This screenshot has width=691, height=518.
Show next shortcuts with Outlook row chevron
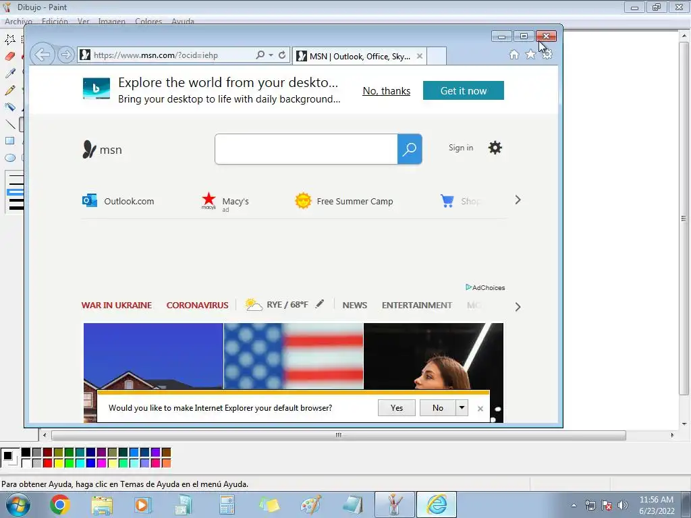click(x=518, y=200)
